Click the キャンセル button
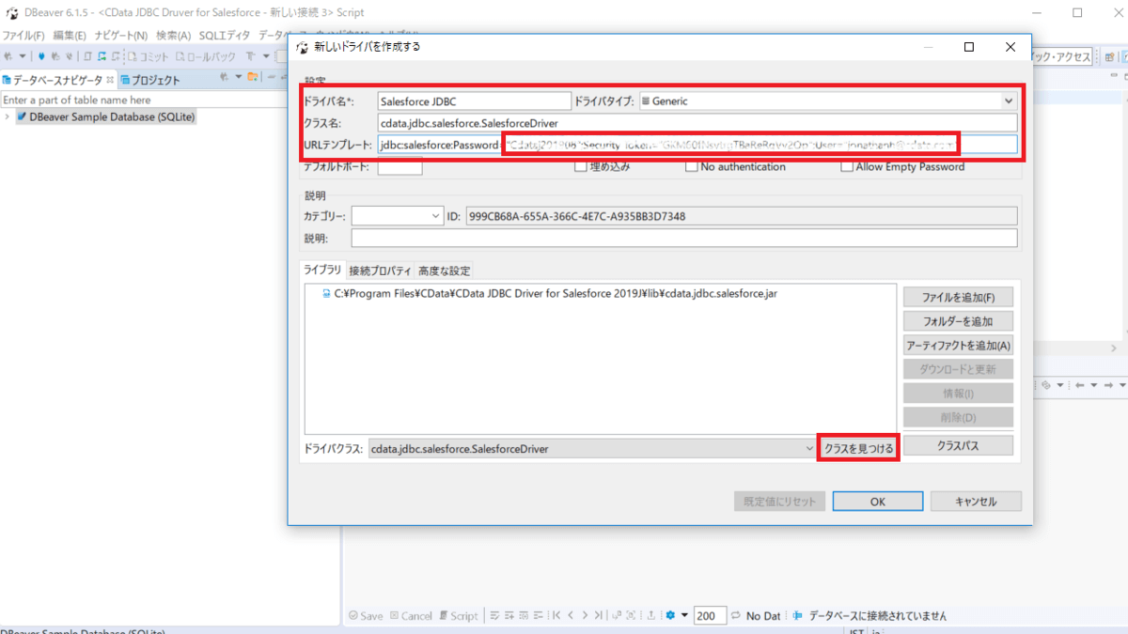 (x=975, y=502)
